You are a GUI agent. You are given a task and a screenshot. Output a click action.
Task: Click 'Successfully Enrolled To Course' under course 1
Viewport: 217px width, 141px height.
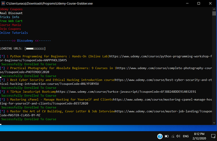click(29, 64)
